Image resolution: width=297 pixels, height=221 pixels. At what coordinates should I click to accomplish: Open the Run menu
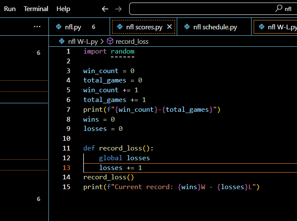pos(10,9)
